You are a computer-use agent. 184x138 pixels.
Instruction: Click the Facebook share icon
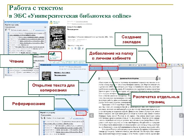pyautogui.click(x=83, y=48)
